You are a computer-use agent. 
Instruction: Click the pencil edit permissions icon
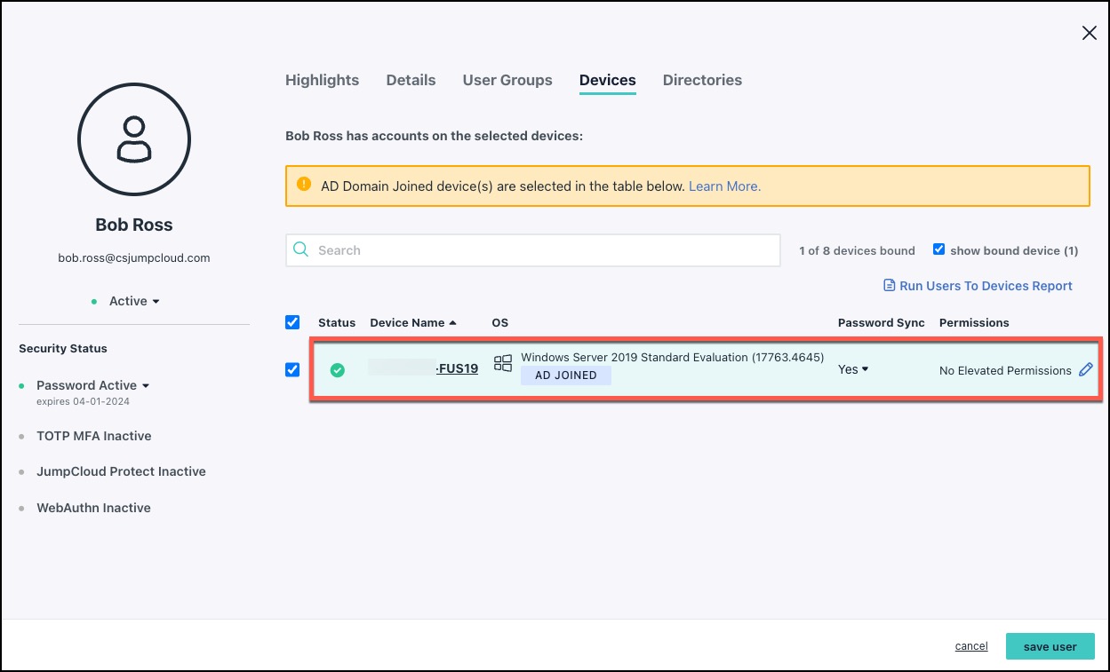(x=1085, y=370)
